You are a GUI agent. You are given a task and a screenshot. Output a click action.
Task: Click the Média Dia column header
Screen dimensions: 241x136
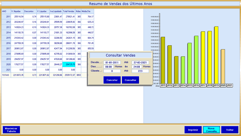click(x=87, y=11)
